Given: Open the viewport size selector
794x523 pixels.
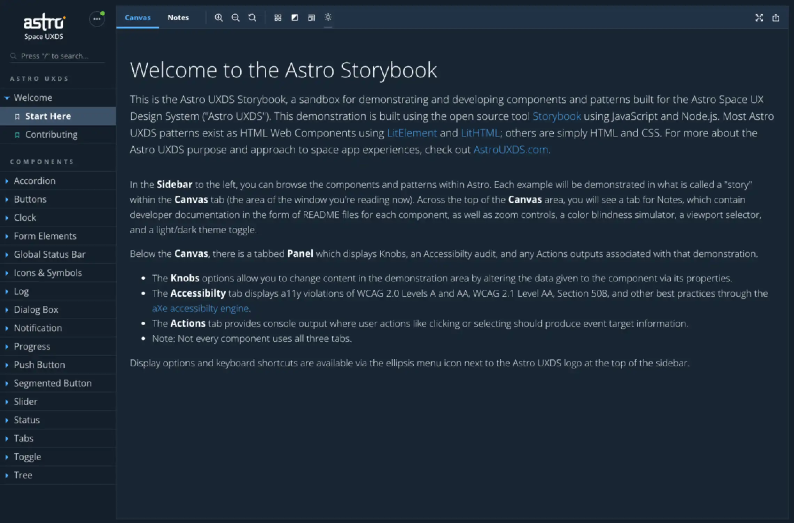Looking at the screenshot, I should (x=311, y=17).
